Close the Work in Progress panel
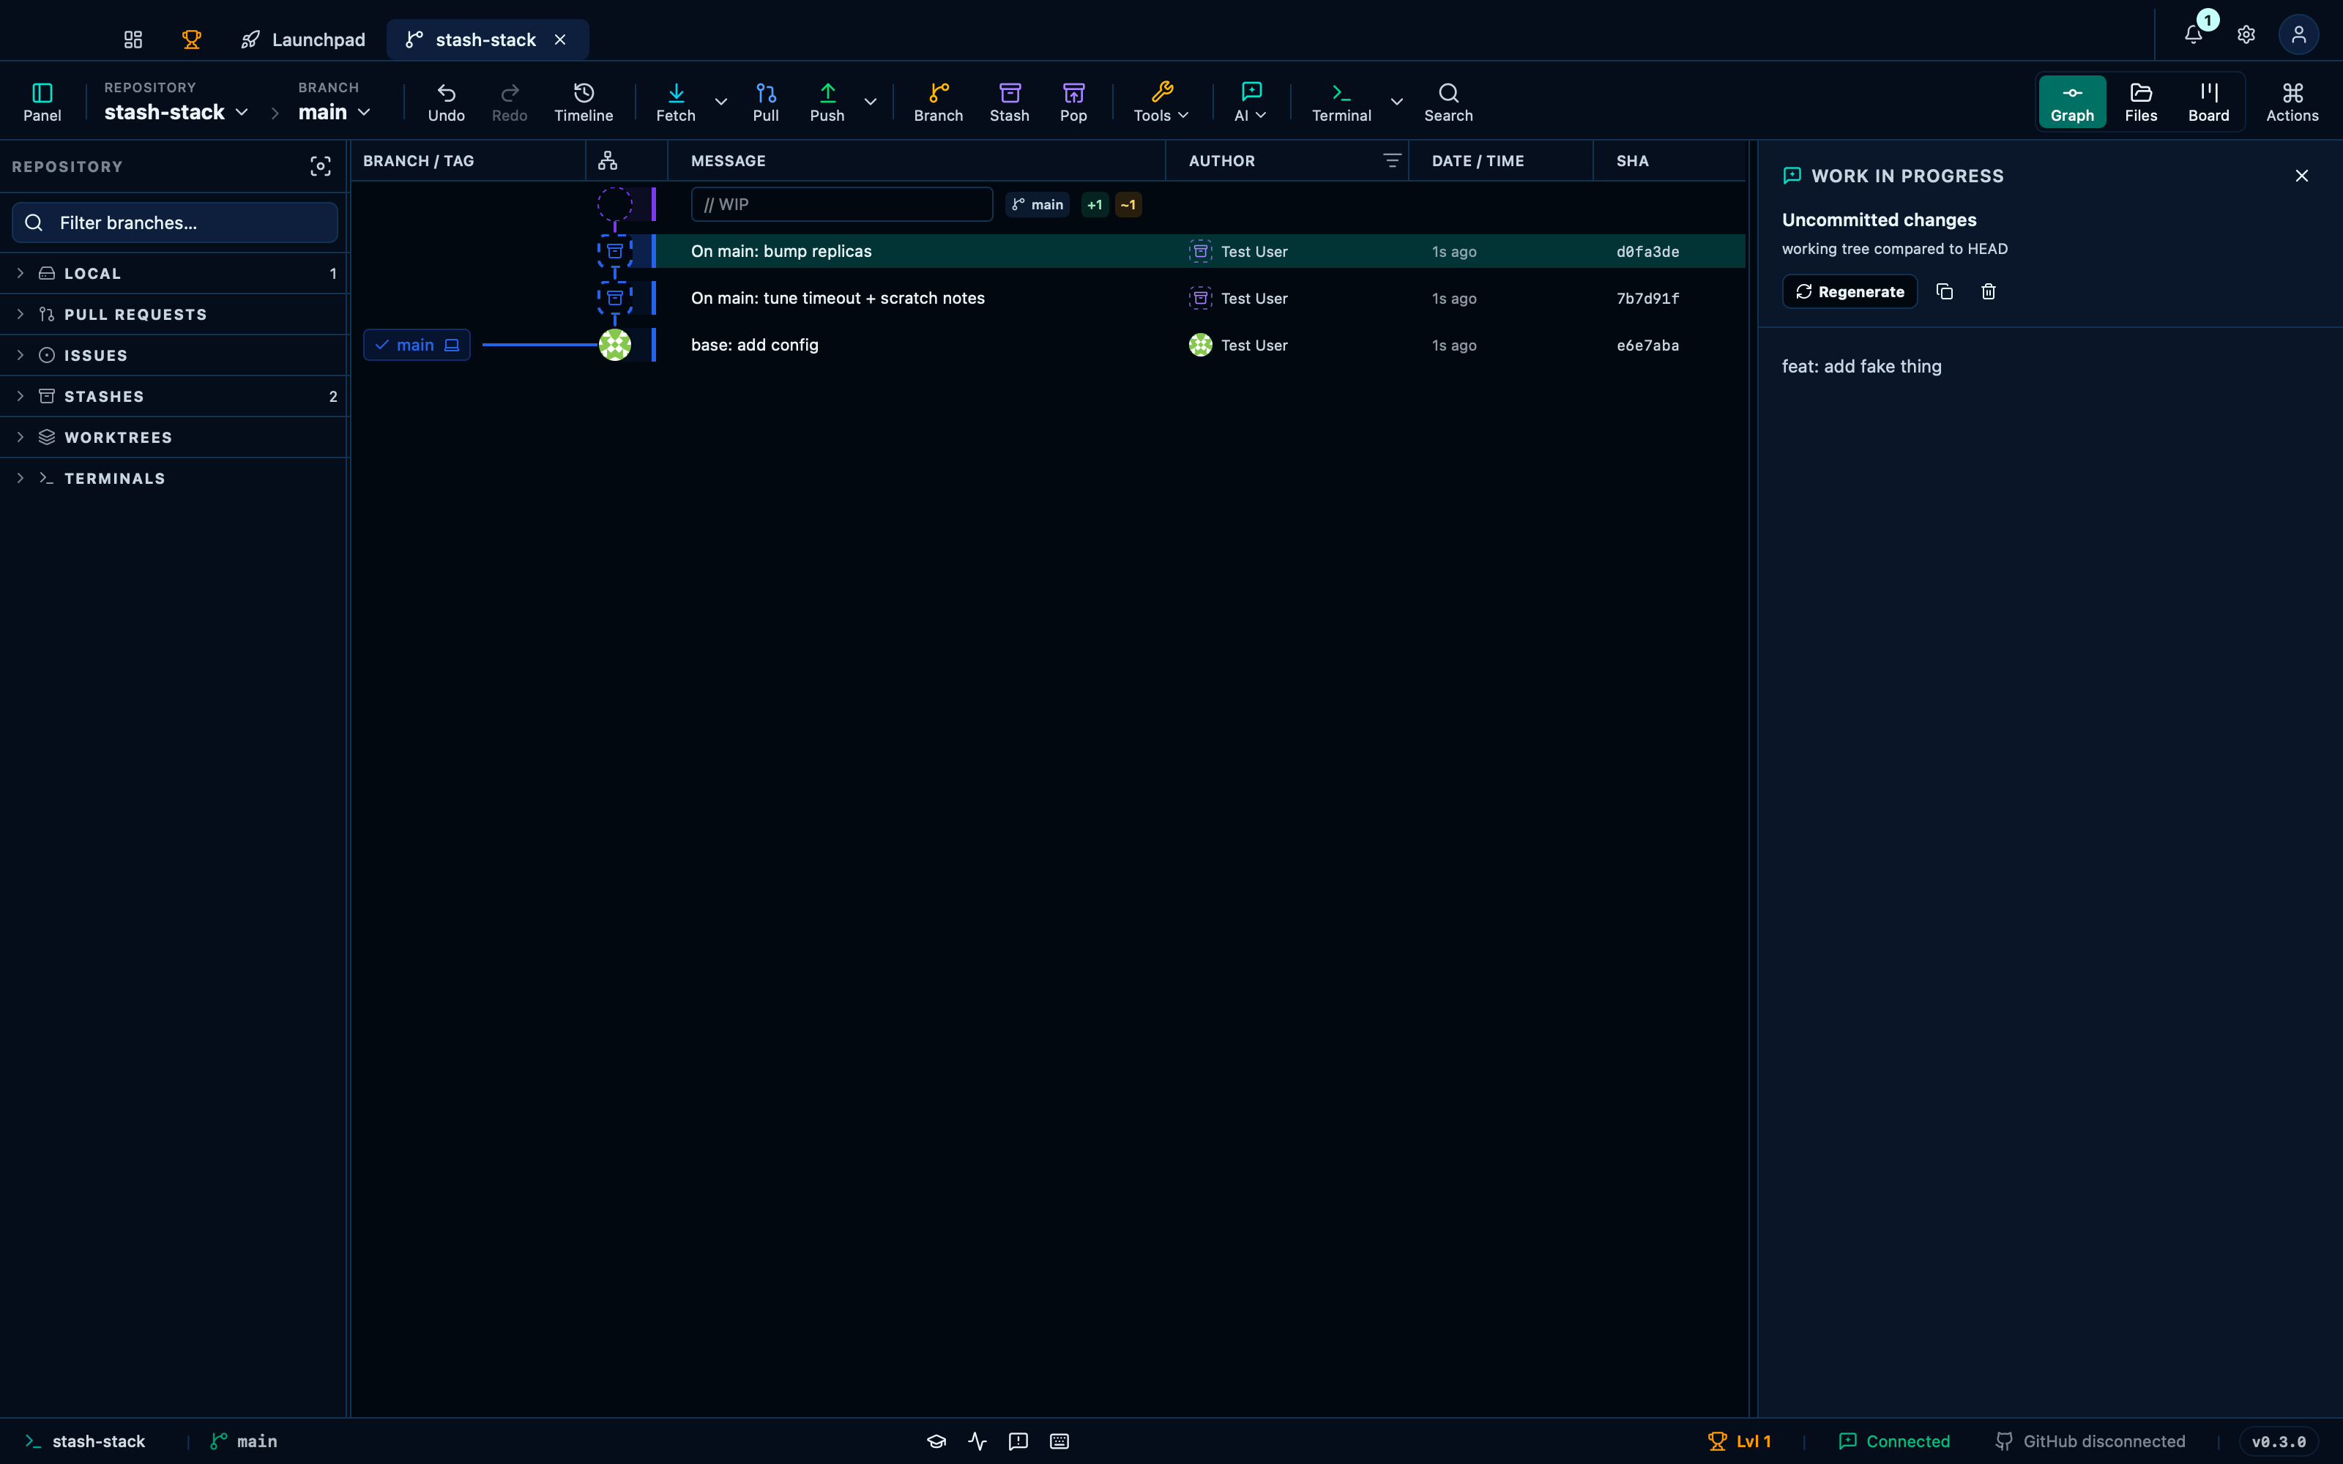 coord(2301,175)
